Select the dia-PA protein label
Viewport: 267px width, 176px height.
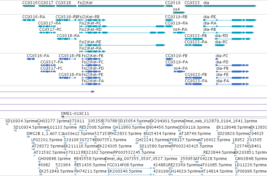(222, 81)
